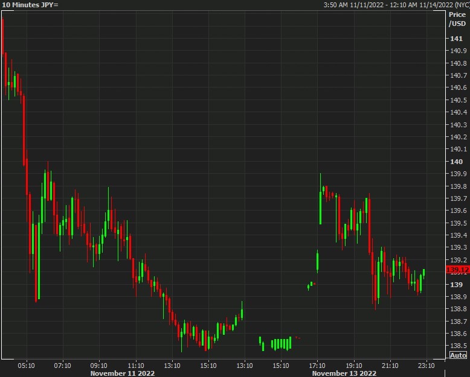Click the 140.9 price axis label
The width and height of the screenshot is (470, 377).
point(459,51)
